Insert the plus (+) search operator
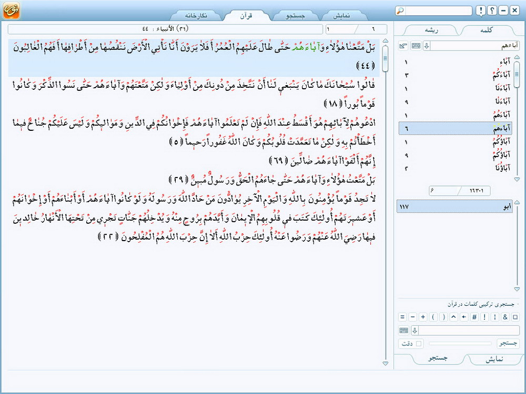This screenshot has width=526, height=394. coord(422,317)
